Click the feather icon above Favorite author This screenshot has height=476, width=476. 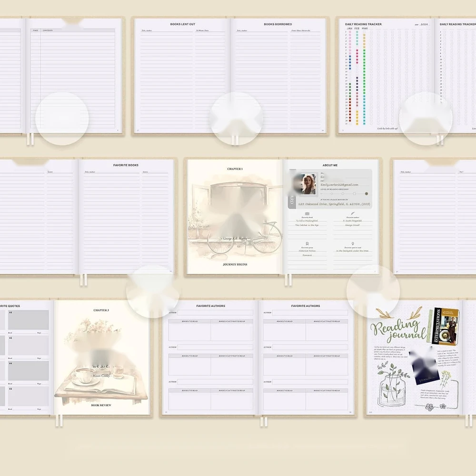click(352, 214)
